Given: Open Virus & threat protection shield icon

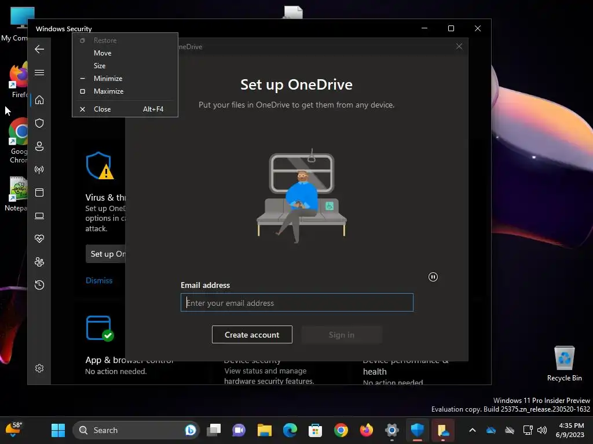Looking at the screenshot, I should (39, 123).
